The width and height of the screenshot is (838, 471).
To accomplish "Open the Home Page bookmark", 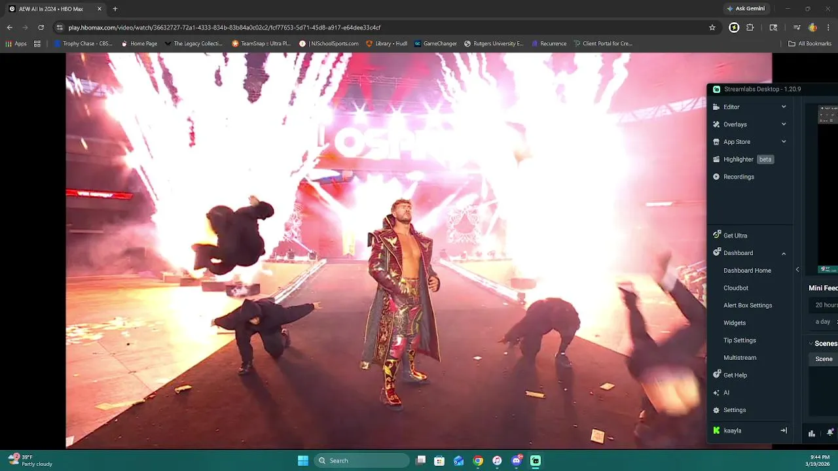I will [x=139, y=44].
